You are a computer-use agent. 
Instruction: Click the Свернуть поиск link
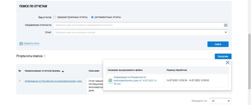point(31,44)
